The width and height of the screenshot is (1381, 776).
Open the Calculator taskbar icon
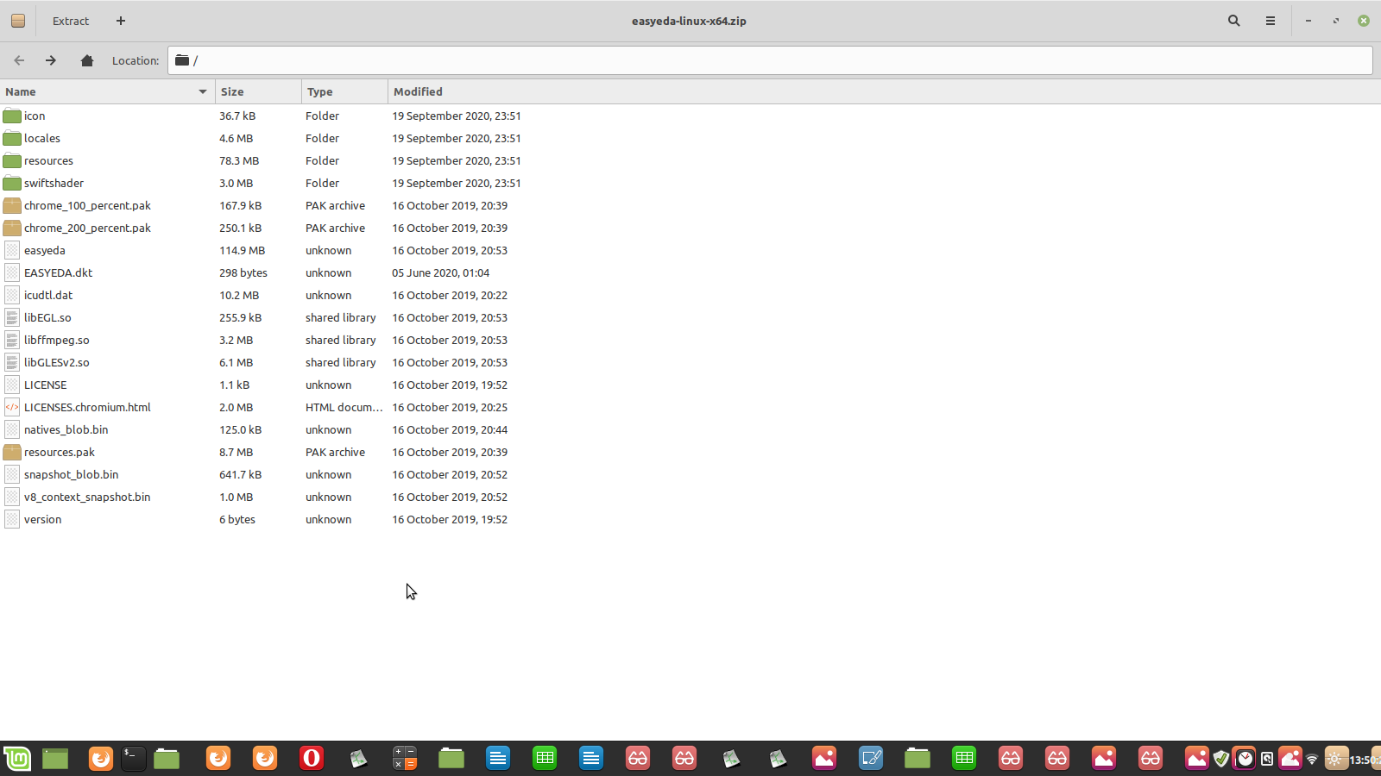[405, 759]
